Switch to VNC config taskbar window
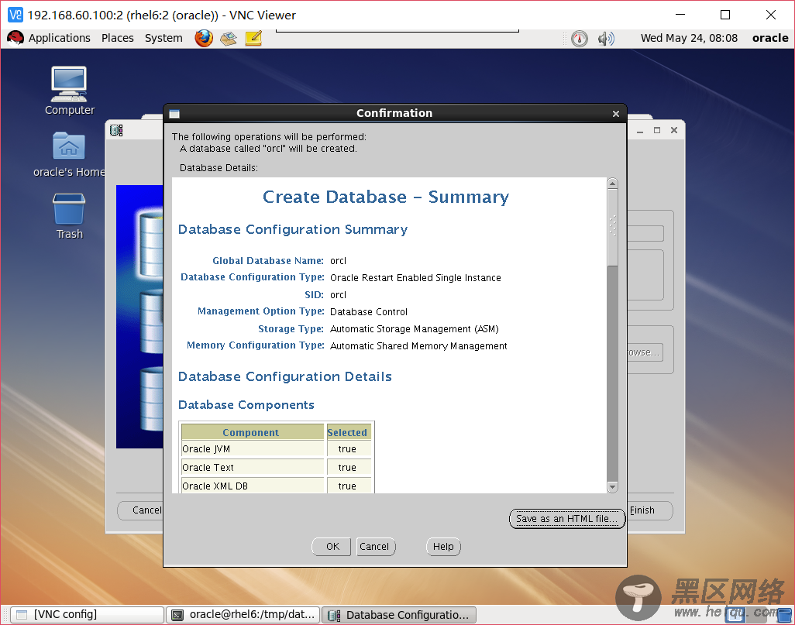The image size is (795, 625). [88, 614]
